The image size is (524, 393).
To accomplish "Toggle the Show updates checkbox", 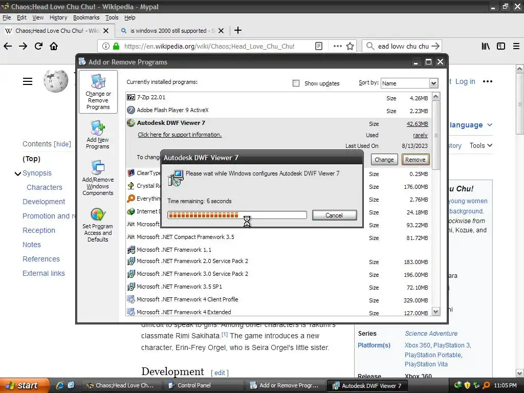I will pyautogui.click(x=296, y=83).
